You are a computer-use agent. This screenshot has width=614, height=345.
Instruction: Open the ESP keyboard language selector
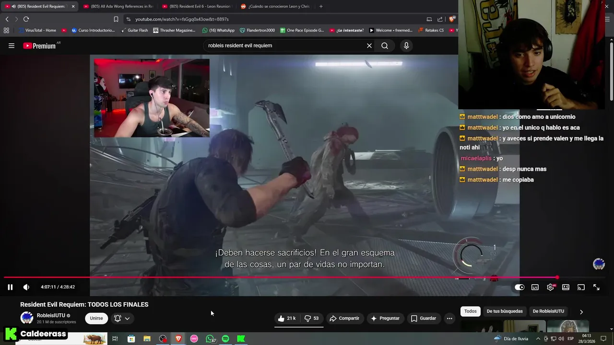[x=570, y=339]
